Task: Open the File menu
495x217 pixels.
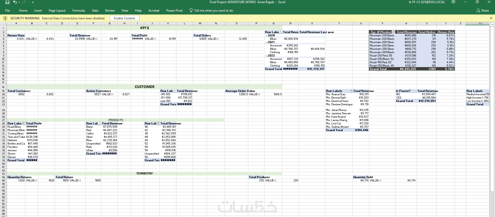Action: pyautogui.click(x=7, y=11)
